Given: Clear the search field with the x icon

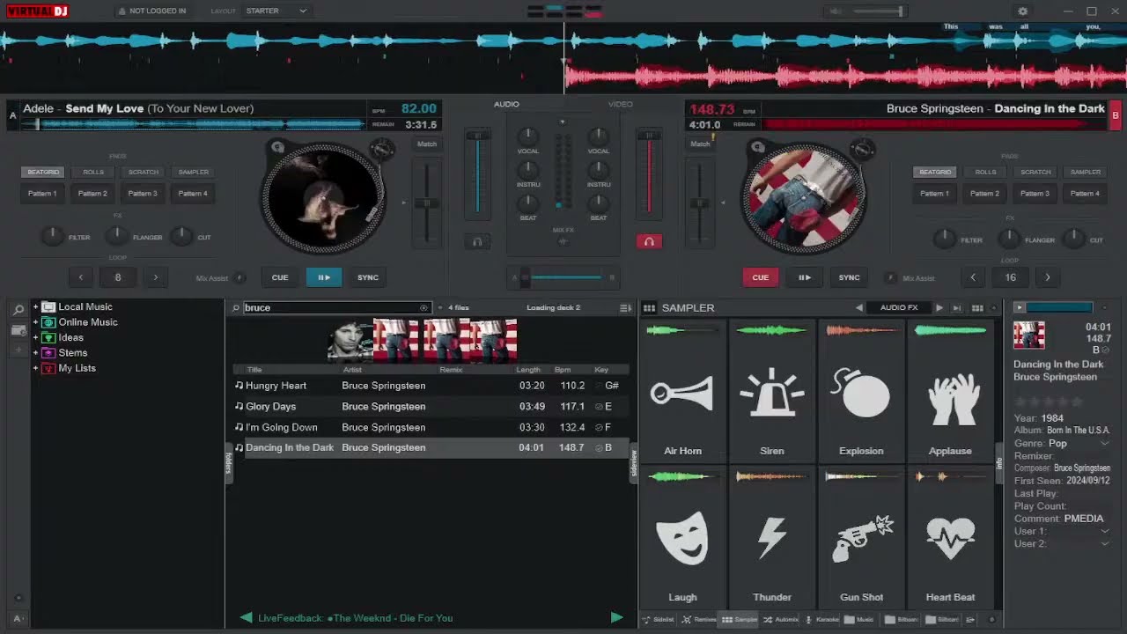Looking at the screenshot, I should [424, 308].
